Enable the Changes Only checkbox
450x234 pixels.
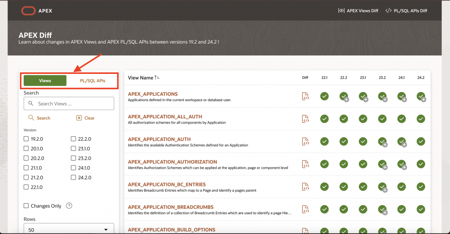pos(26,206)
